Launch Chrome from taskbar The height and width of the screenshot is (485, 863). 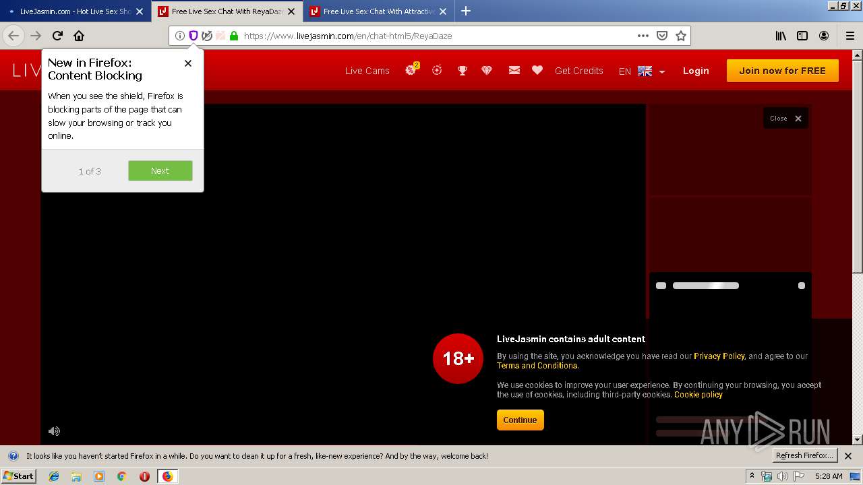[121, 476]
